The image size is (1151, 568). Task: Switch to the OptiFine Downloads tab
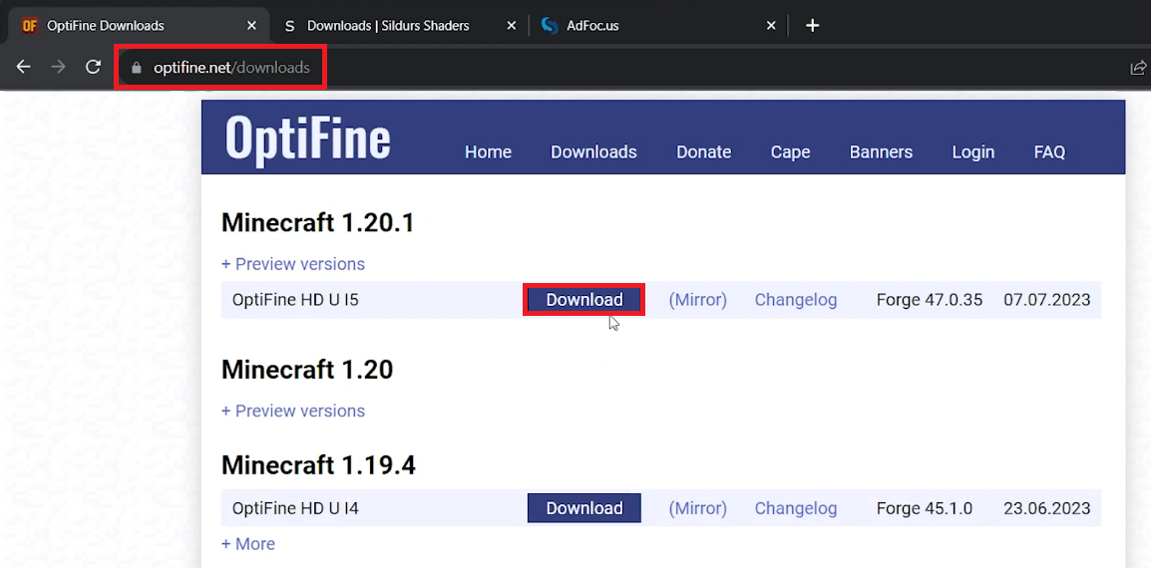coord(137,26)
